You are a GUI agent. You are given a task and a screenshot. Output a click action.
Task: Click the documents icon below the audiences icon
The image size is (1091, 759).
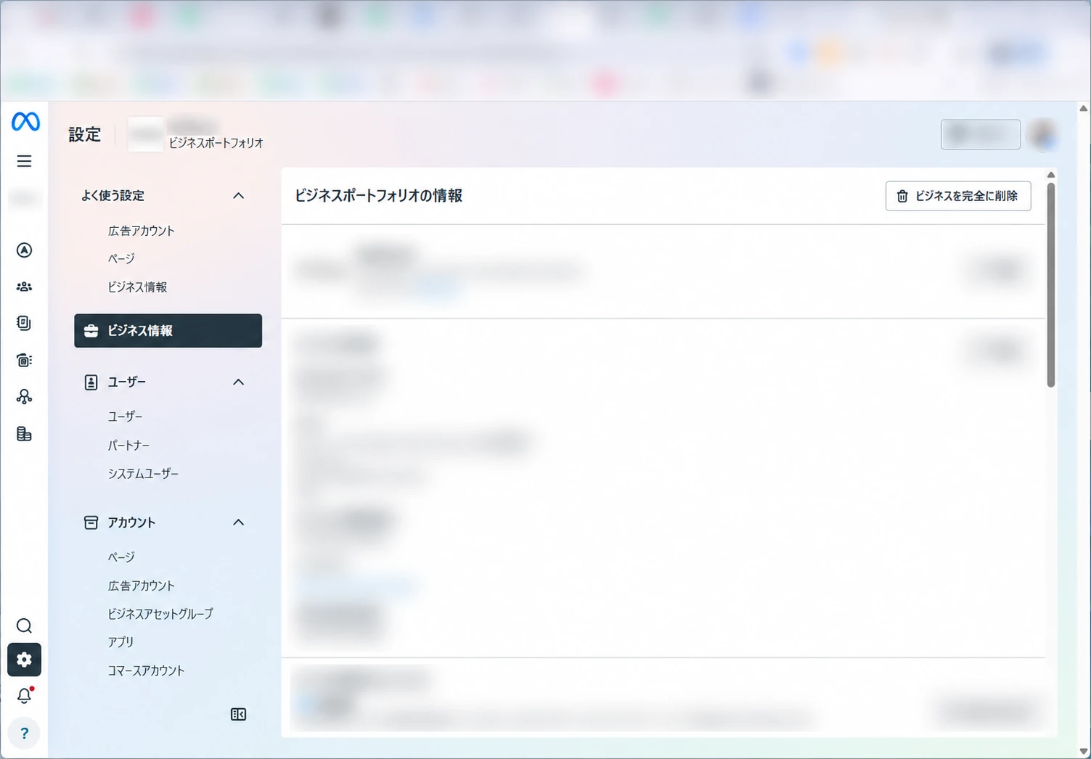(24, 323)
